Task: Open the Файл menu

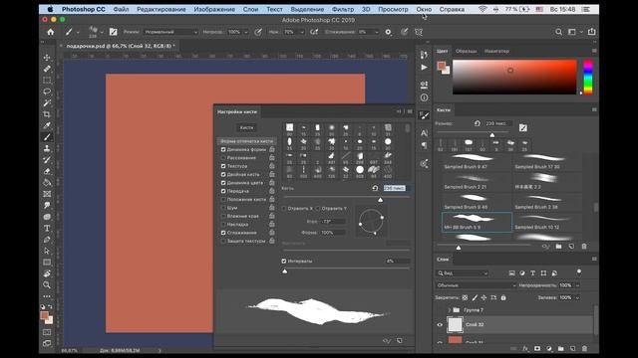Action: point(121,9)
